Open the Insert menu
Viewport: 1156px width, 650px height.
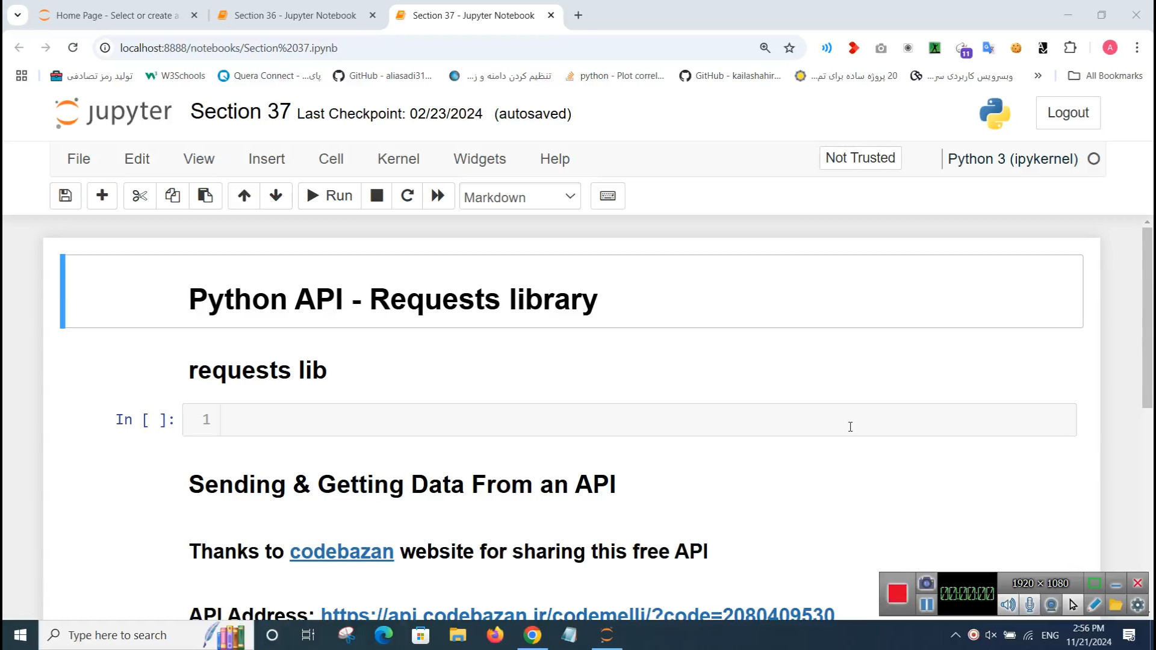(x=267, y=159)
